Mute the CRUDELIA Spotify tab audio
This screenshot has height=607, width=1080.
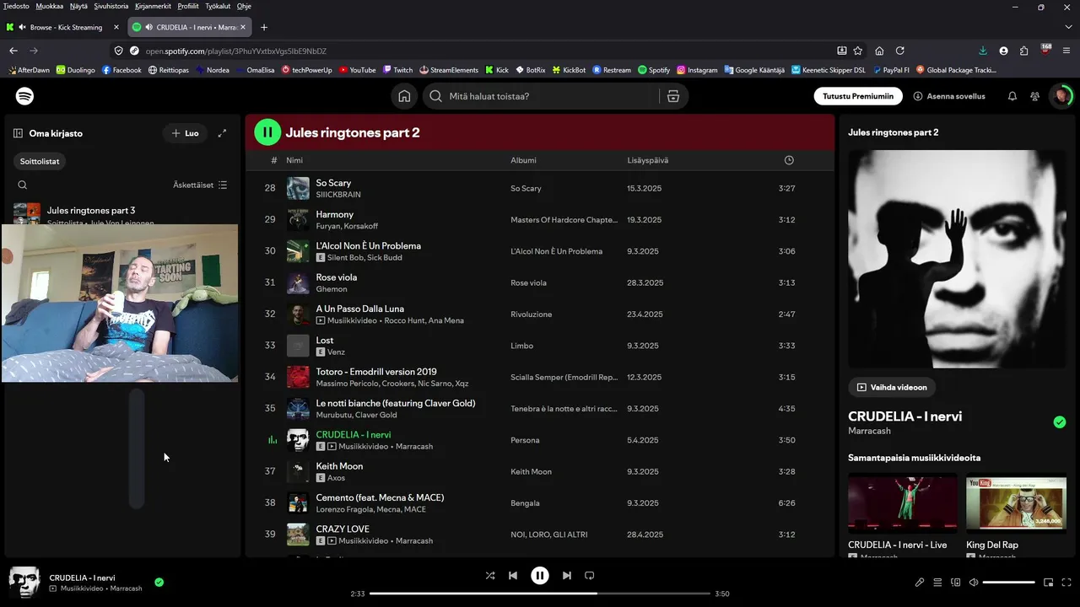(149, 27)
